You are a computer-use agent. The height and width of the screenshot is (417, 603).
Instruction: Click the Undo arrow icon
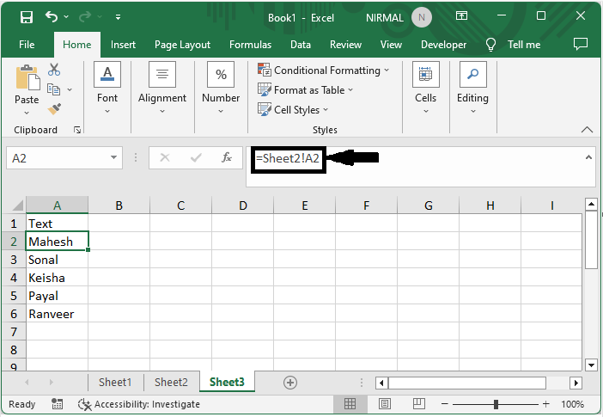click(x=52, y=16)
